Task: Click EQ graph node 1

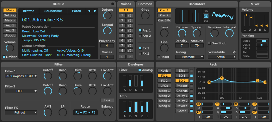Action: (222, 78)
